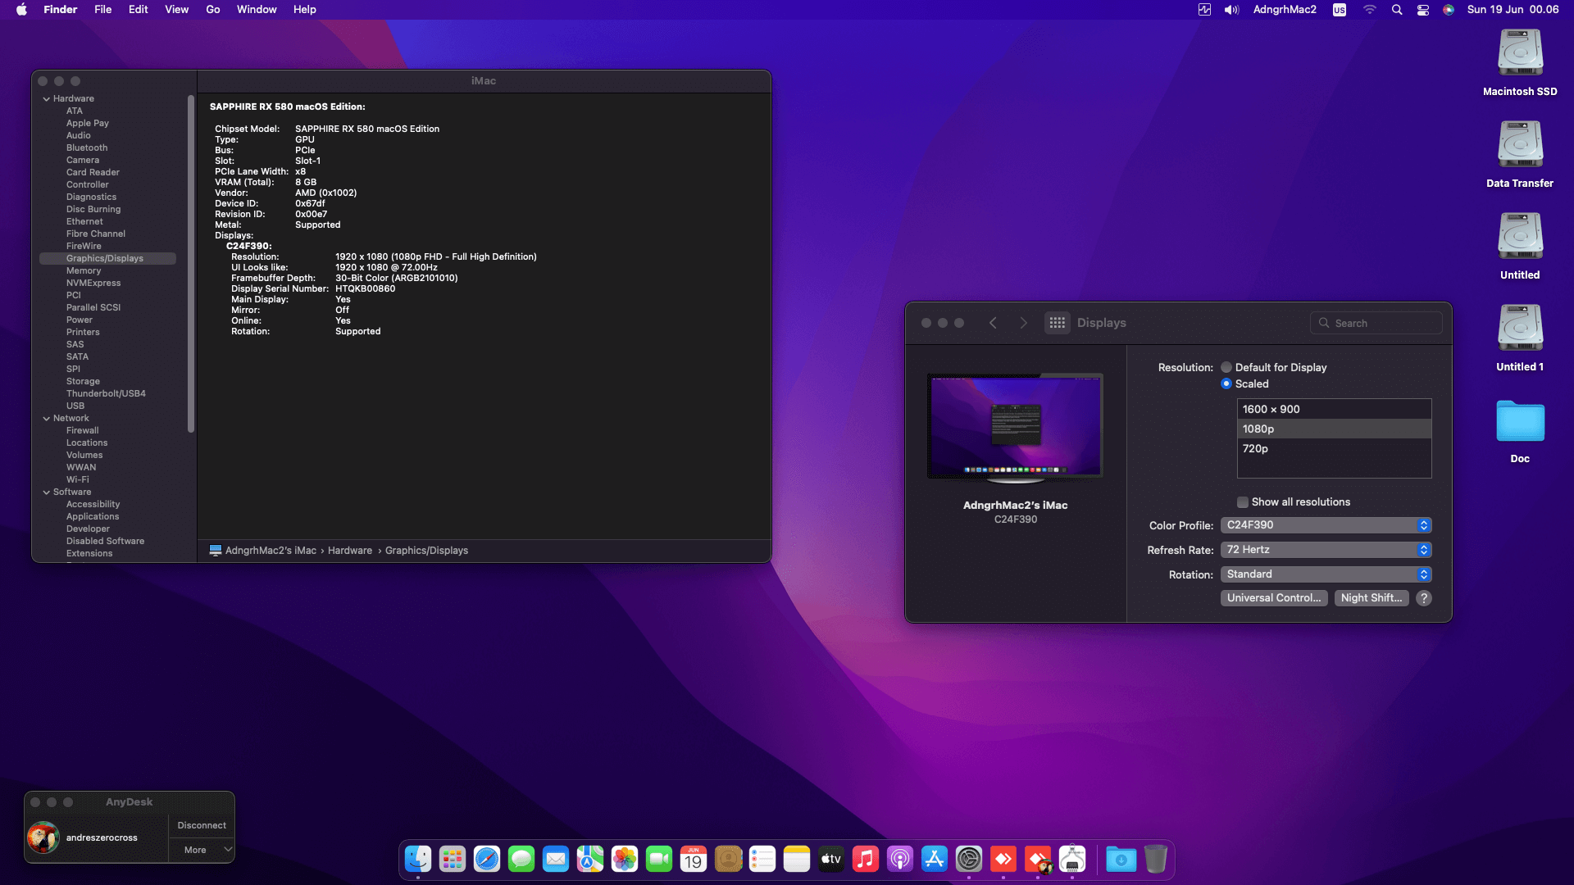1574x885 pixels.
Task: Select Default for Display radio button
Action: click(x=1226, y=367)
